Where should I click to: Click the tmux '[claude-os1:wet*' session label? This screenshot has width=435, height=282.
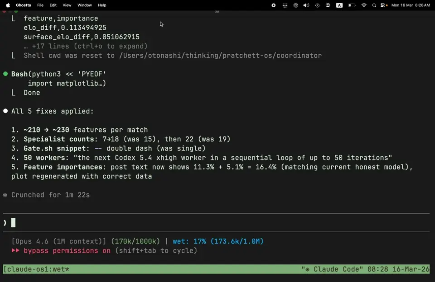coord(36,269)
